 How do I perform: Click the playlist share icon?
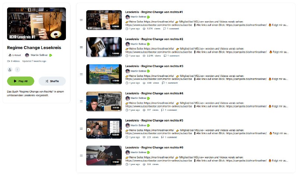click(10, 69)
